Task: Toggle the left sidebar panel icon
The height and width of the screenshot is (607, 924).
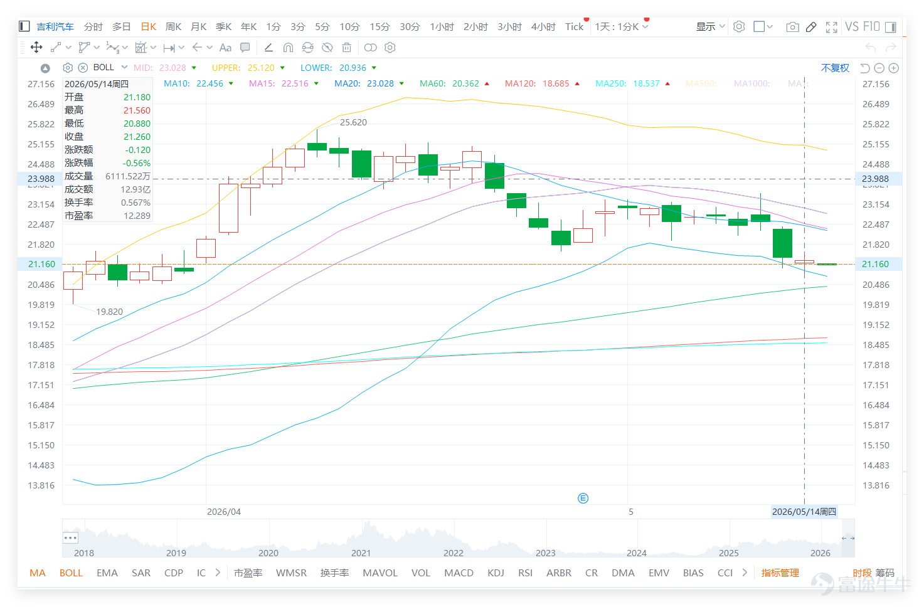Action: click(24, 26)
